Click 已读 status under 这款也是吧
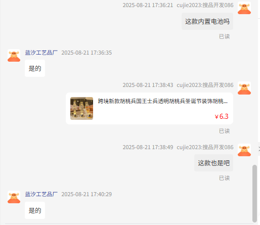Screen dimensions: 260x225 (x=224, y=178)
